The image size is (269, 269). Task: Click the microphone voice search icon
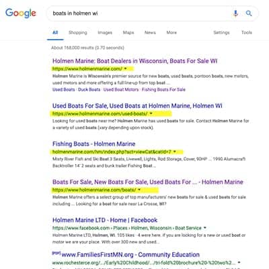(x=235, y=13)
